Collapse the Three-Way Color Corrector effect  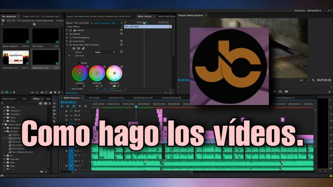point(67,45)
